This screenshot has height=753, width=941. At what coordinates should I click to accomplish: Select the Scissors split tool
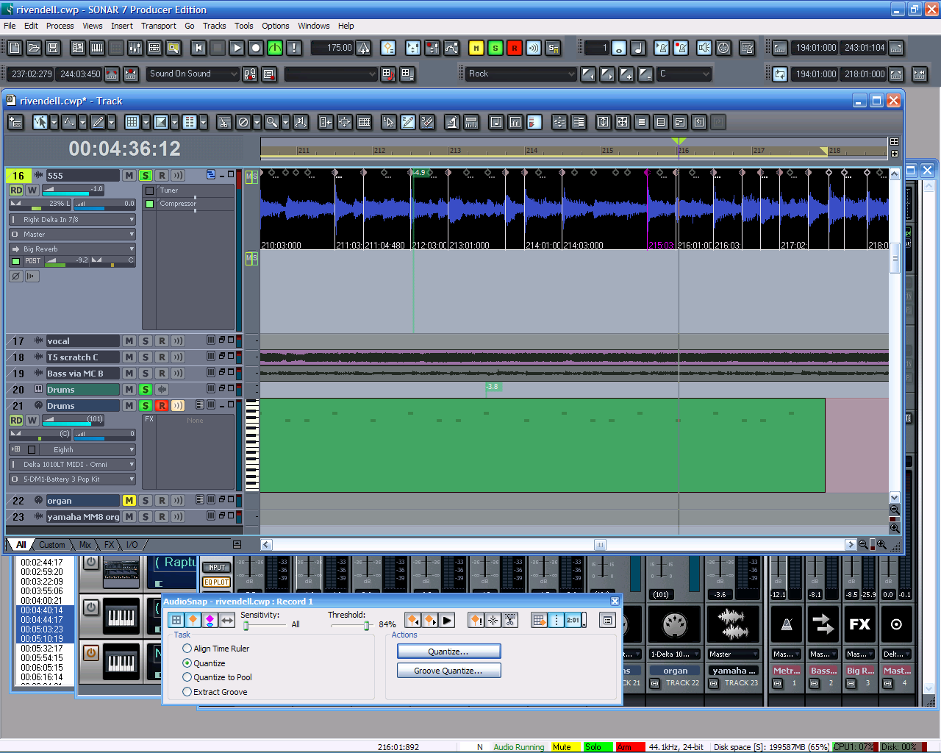coord(224,122)
